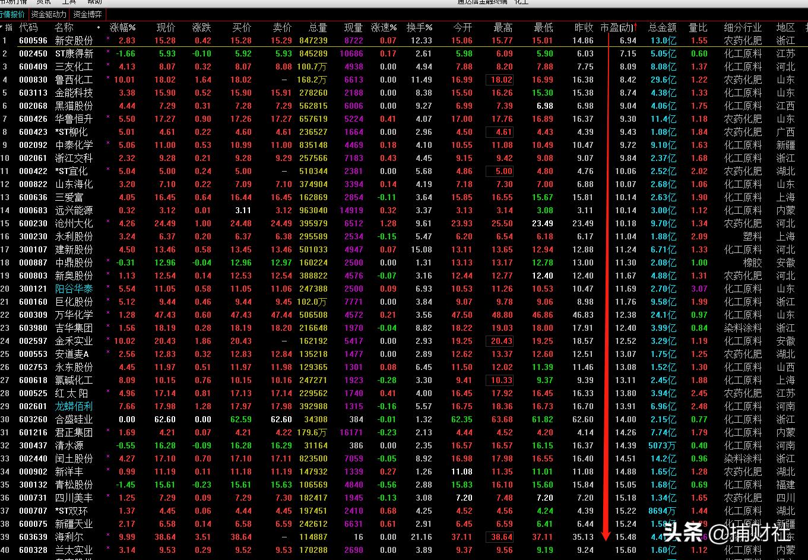Select the stock row 吉华集团
The height and width of the screenshot is (560, 808).
click(74, 328)
